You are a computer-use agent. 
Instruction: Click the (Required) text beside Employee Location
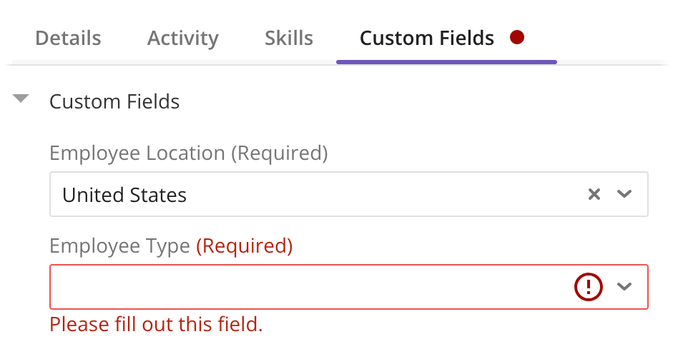(x=280, y=153)
